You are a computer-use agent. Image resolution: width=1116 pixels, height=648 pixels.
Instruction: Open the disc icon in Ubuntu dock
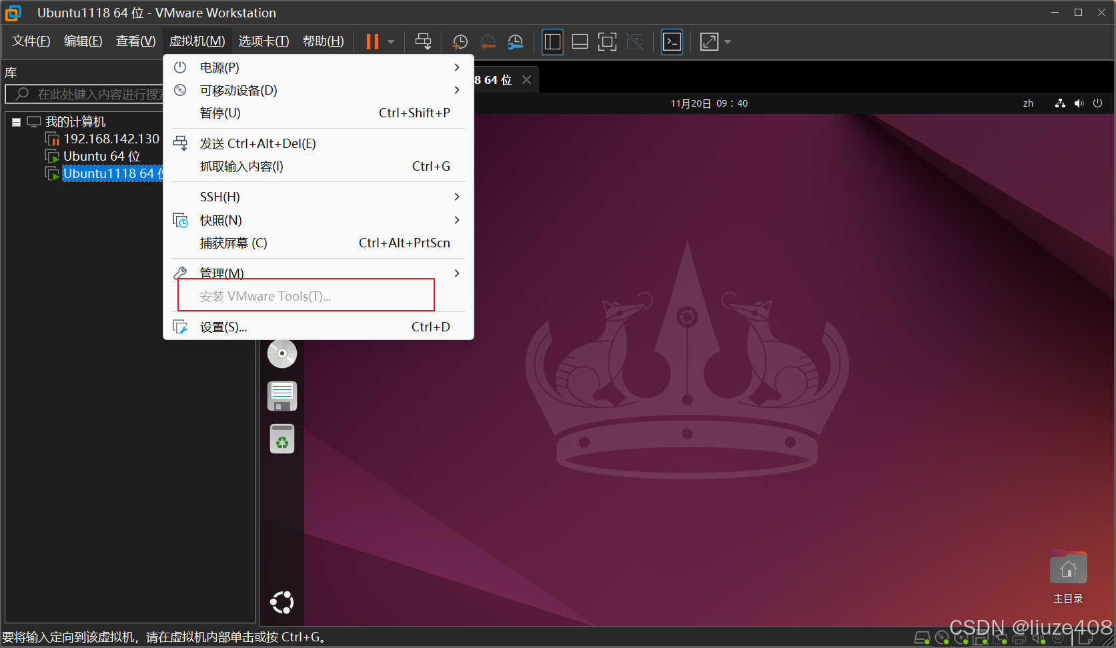click(x=282, y=353)
